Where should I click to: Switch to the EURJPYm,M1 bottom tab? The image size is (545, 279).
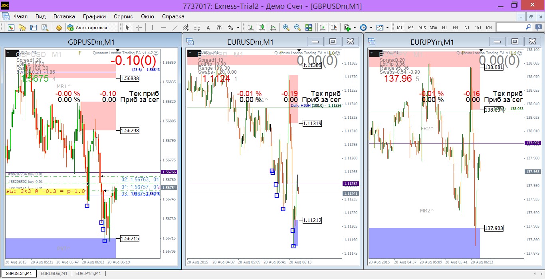pyautogui.click(x=88, y=273)
